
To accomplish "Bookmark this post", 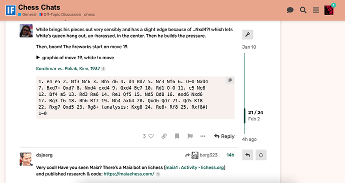I will pos(177,136).
